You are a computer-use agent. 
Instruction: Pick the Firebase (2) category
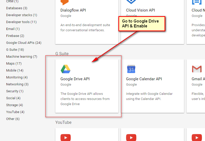[x=15, y=36]
